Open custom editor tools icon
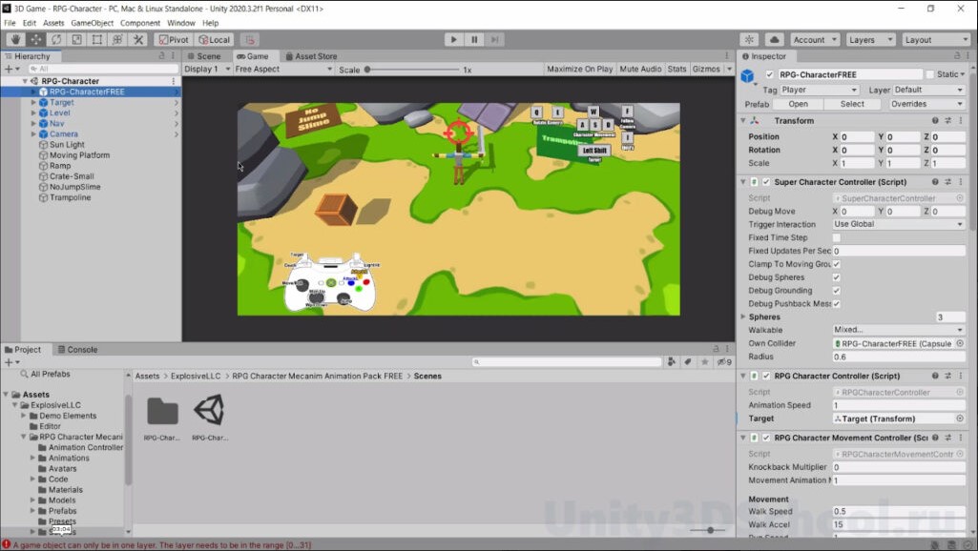 [137, 39]
